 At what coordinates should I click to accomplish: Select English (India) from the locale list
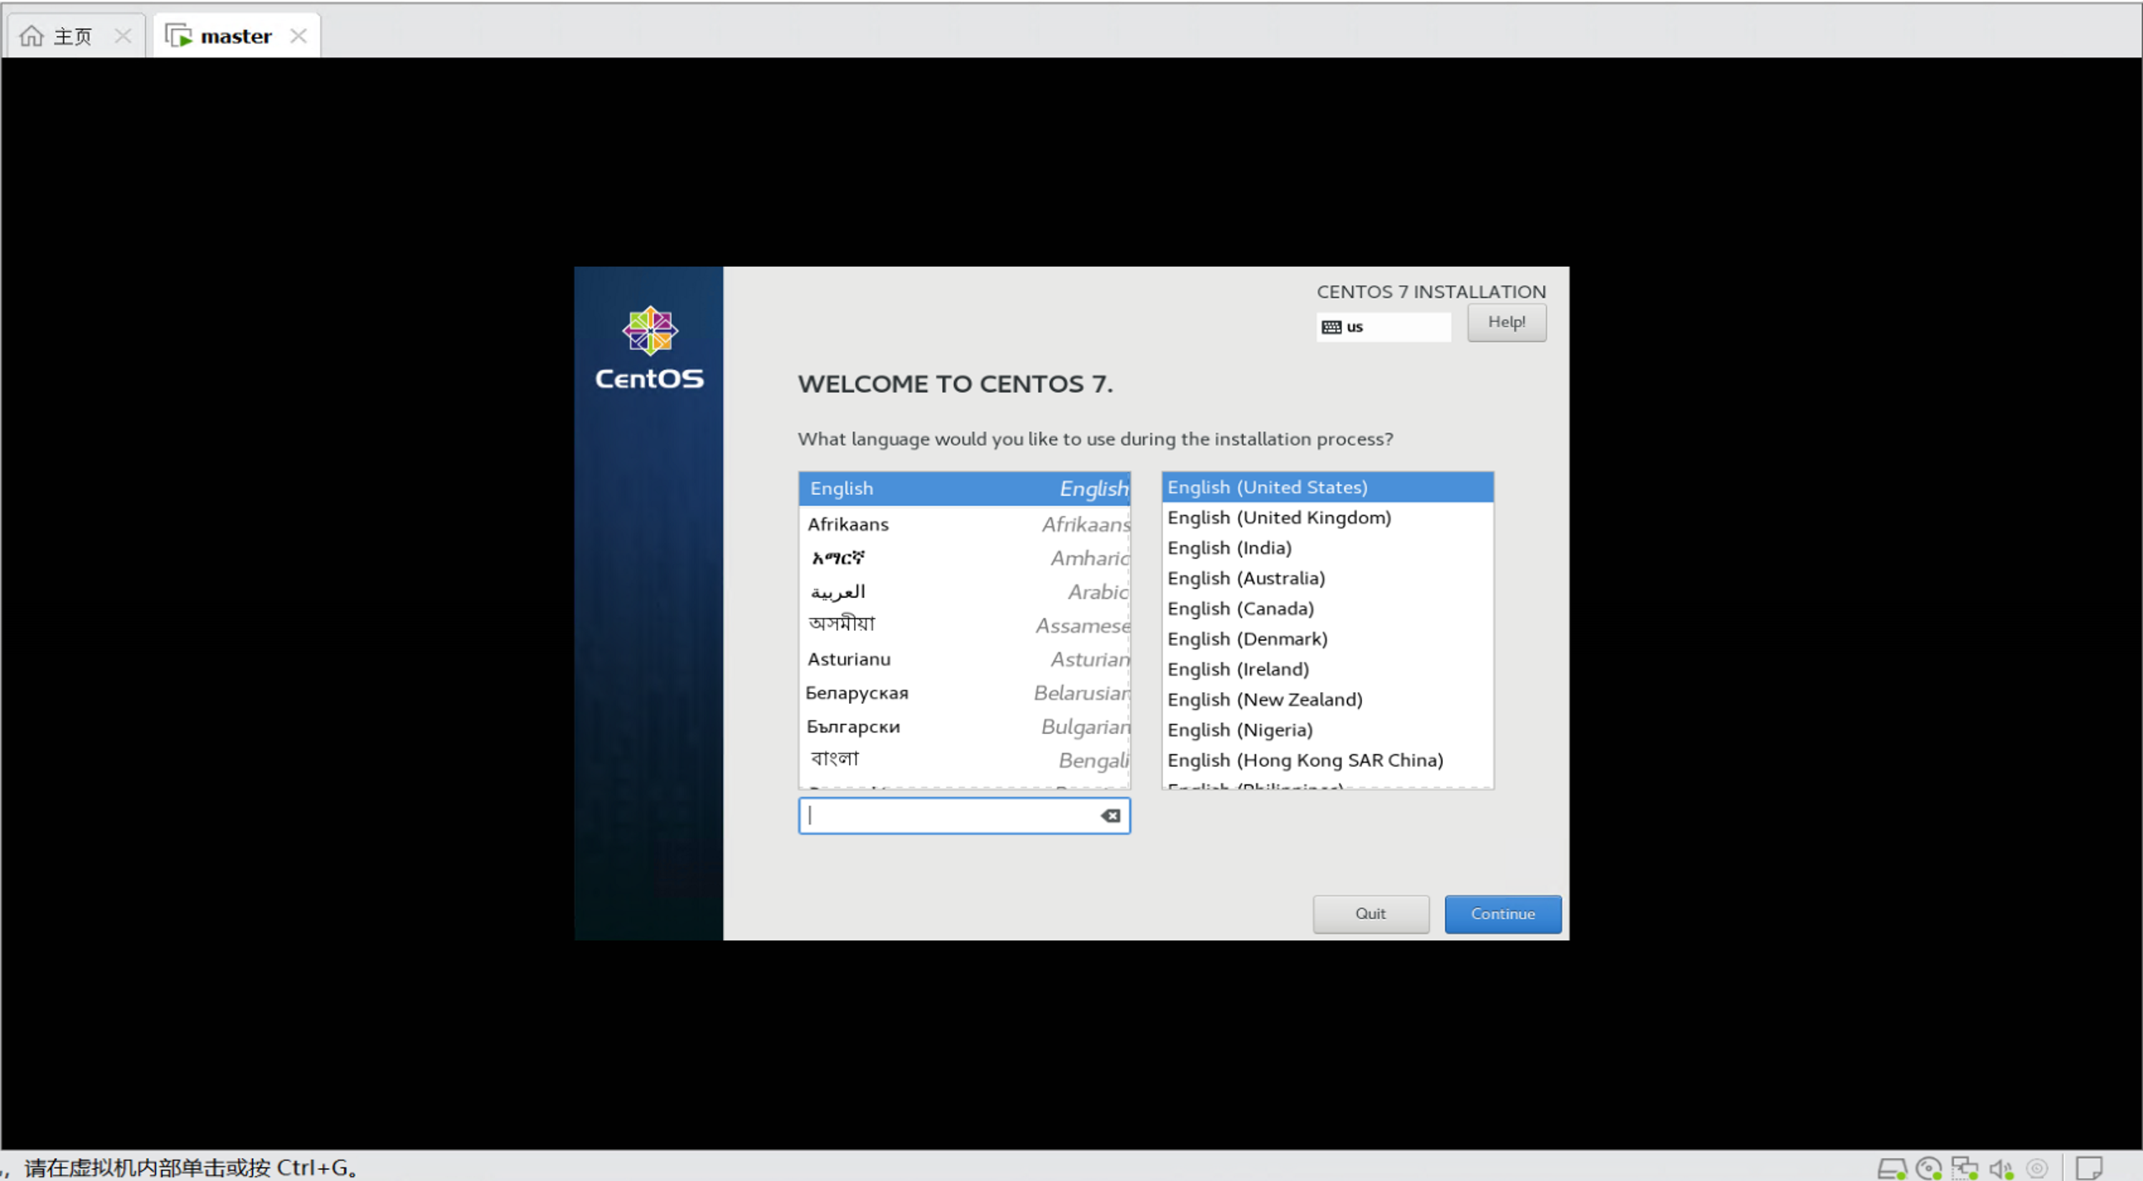[x=1229, y=548]
